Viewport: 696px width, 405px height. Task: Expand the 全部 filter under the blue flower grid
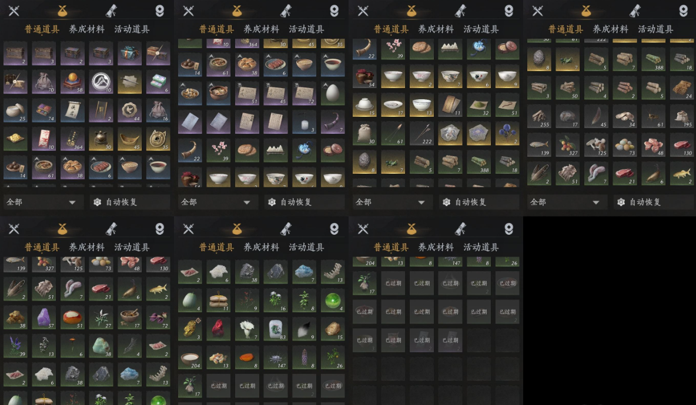pos(391,202)
